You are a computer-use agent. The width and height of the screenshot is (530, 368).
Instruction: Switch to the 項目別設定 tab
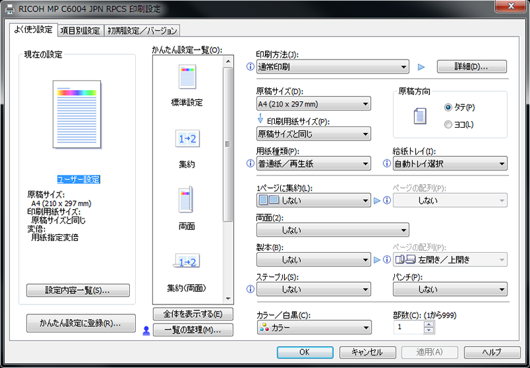pos(79,30)
